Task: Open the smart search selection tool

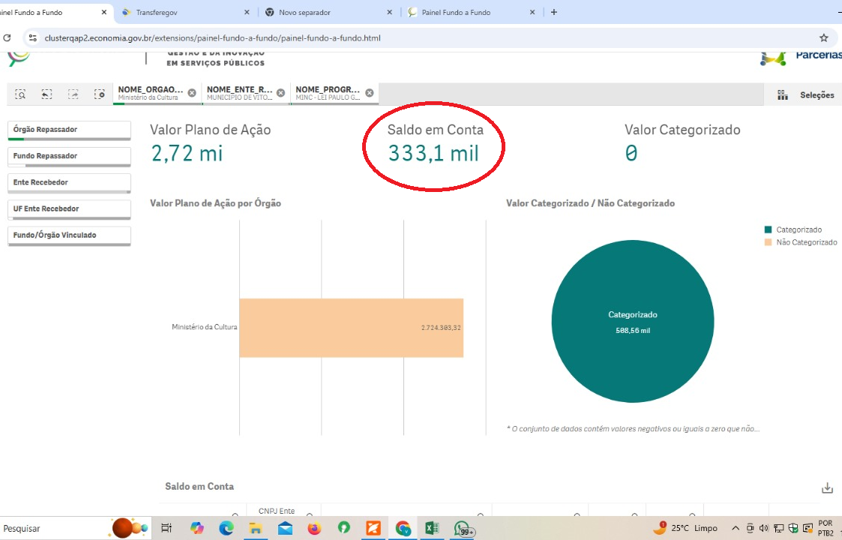Action: coord(21,94)
